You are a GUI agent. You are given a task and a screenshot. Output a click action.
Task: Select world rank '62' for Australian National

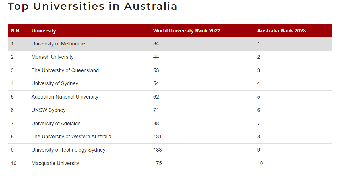[156, 97]
